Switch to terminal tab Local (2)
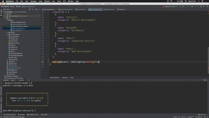 pyautogui.click(x=21, y=80)
